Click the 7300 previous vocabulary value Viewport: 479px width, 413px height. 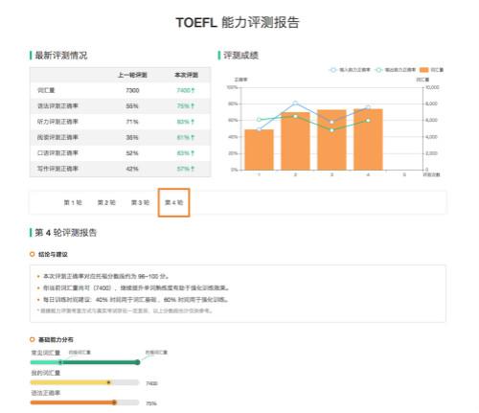(x=132, y=90)
